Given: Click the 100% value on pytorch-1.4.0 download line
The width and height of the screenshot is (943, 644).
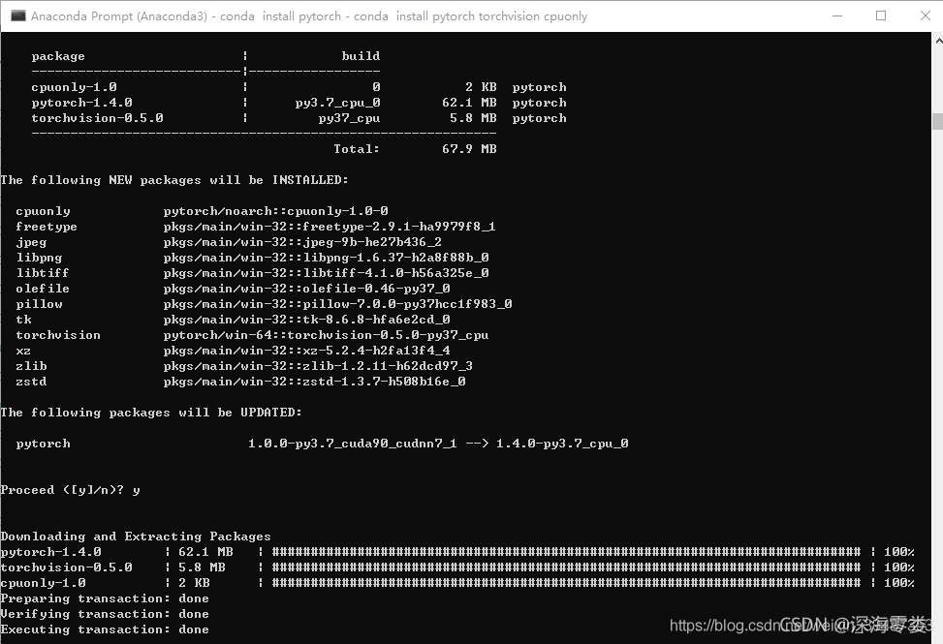Looking at the screenshot, I should (x=899, y=552).
